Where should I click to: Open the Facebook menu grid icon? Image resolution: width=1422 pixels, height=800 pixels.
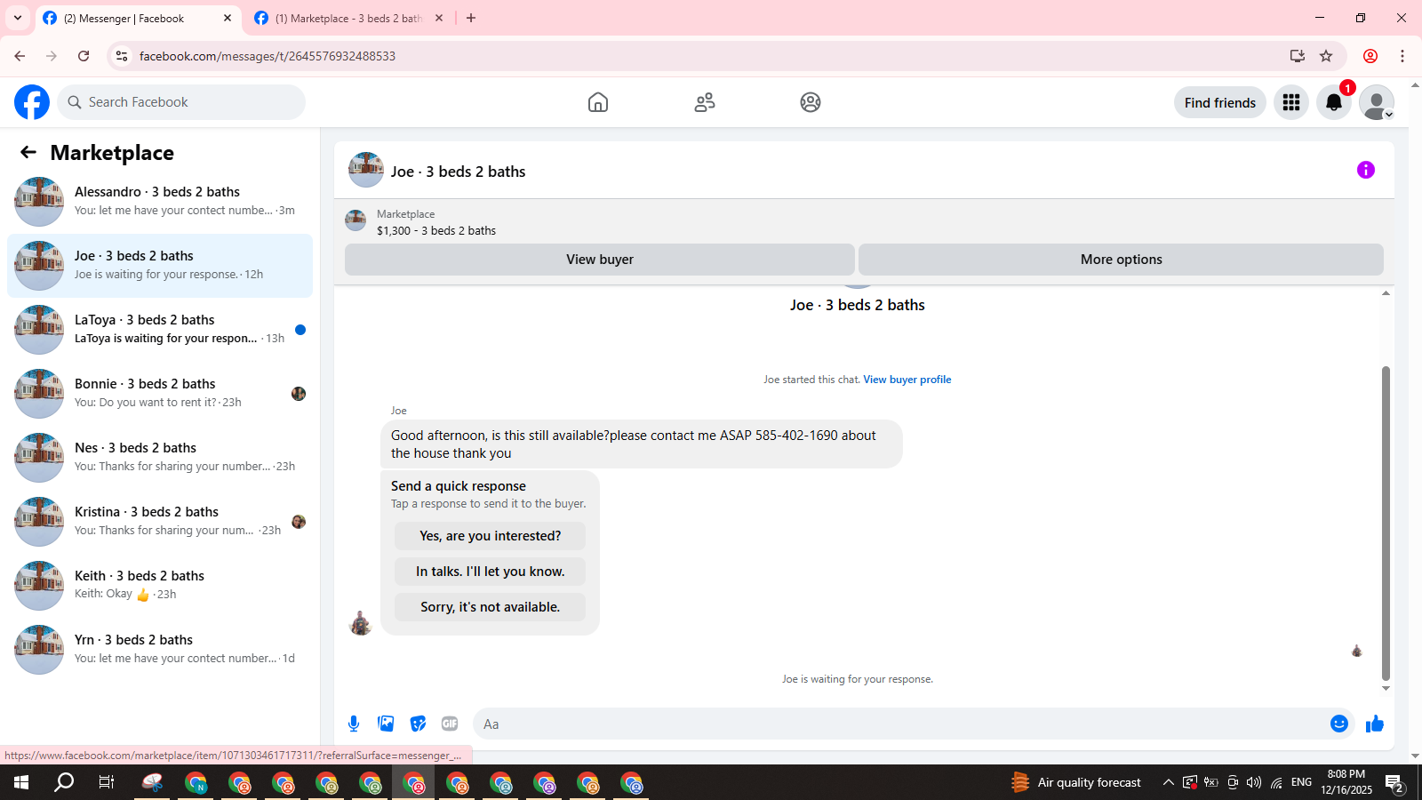(1291, 102)
